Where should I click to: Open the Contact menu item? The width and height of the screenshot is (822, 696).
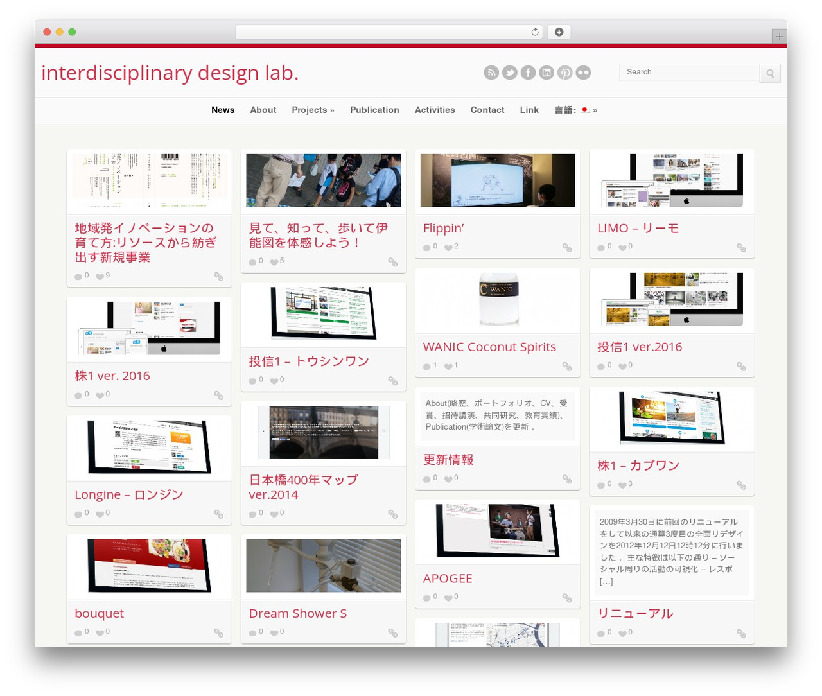tap(487, 110)
